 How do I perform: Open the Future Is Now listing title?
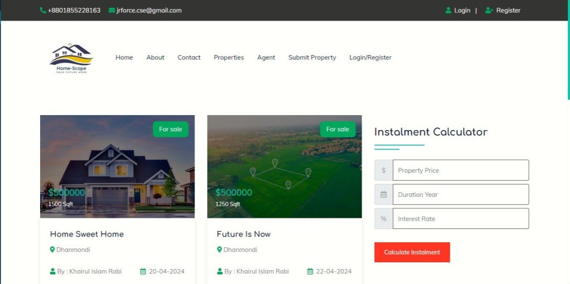(244, 234)
